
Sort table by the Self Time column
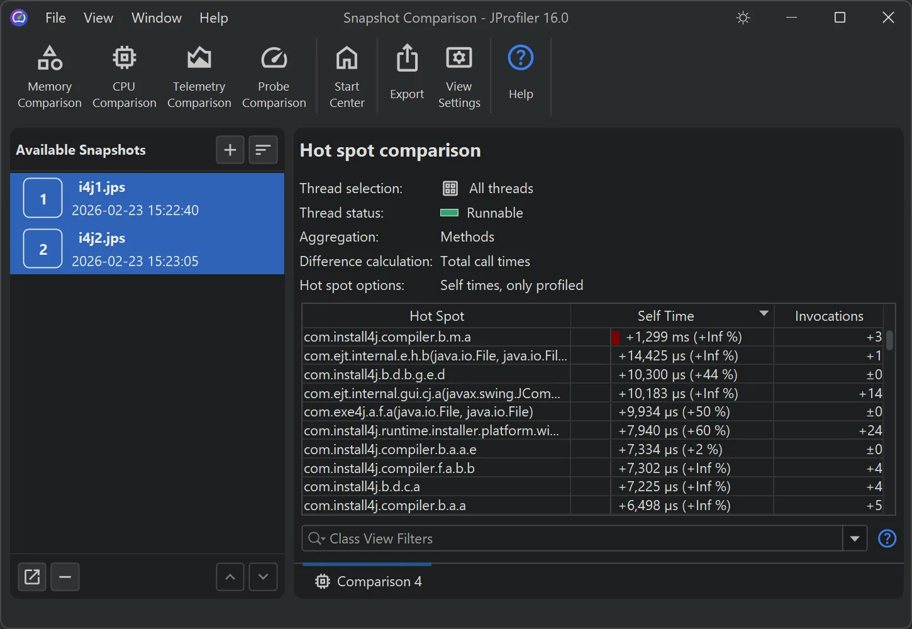[665, 315]
